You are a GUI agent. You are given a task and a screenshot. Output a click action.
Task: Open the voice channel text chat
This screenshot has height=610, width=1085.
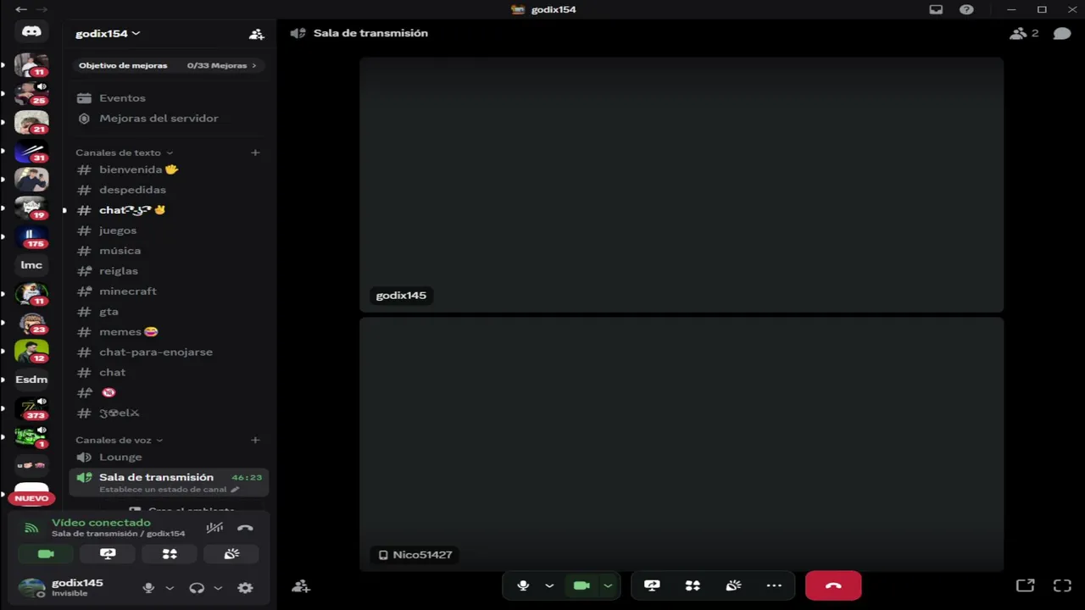1062,33
